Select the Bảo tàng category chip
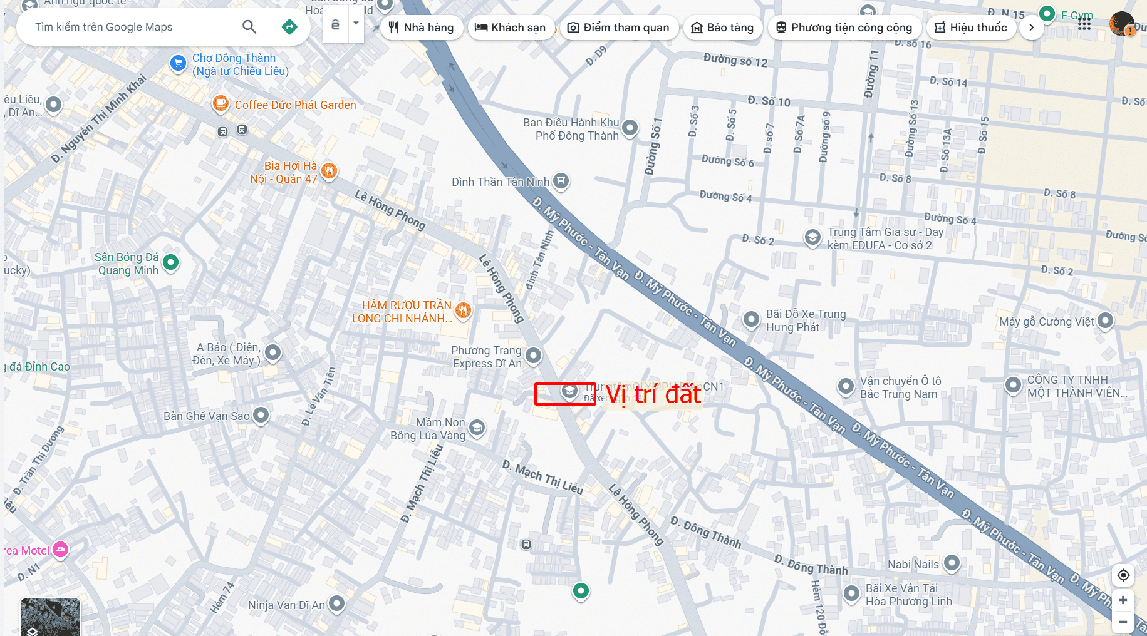 [x=722, y=28]
